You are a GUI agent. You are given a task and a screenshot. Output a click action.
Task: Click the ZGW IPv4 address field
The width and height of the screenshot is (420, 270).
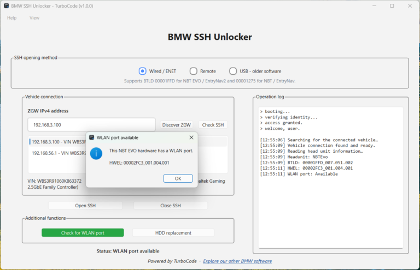91,125
